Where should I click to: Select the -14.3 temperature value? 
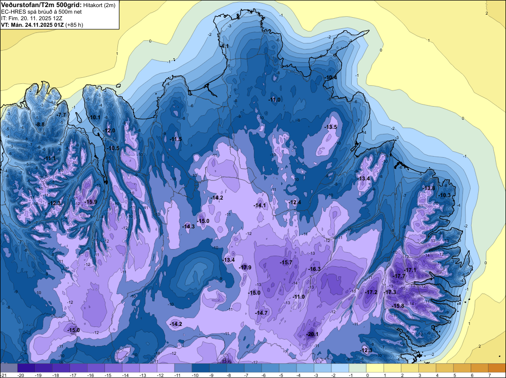click(x=188, y=226)
